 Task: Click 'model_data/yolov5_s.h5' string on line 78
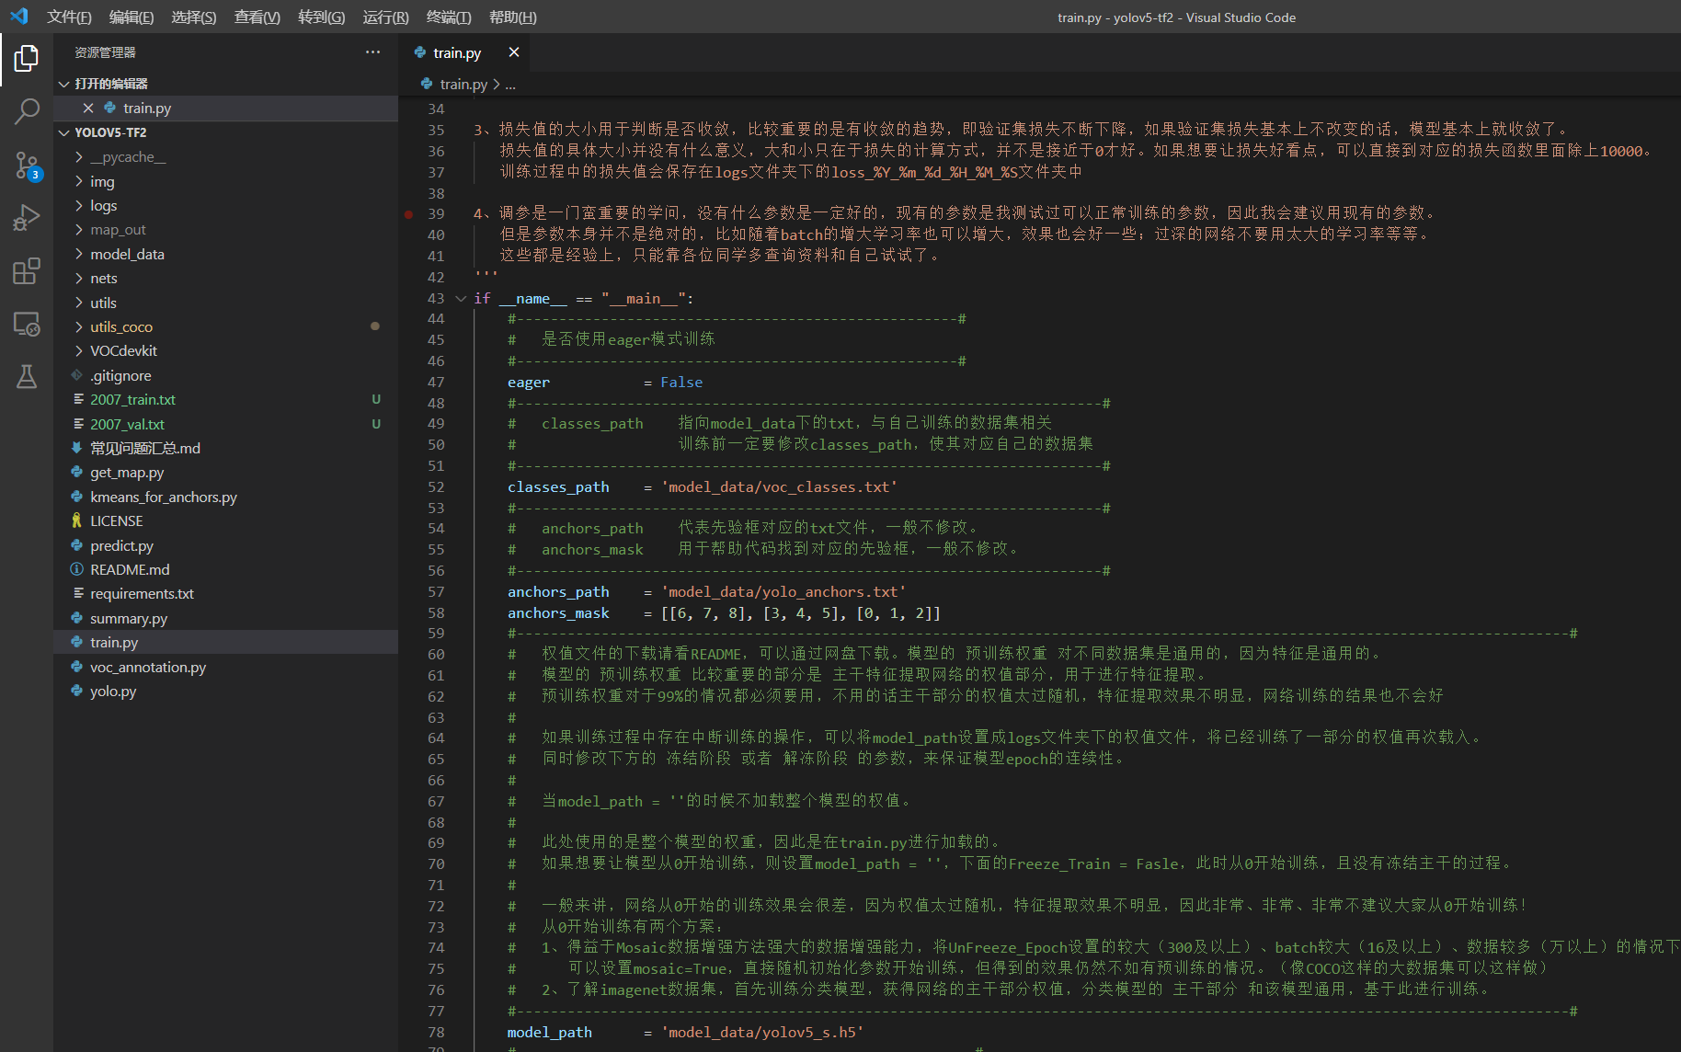[762, 1032]
